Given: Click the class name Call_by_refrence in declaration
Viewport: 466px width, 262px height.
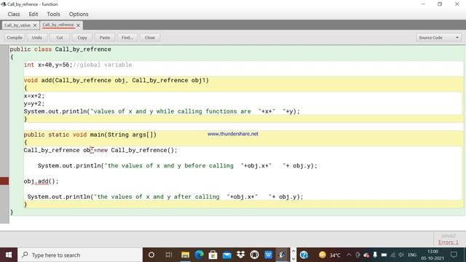Looking at the screenshot, I should pyautogui.click(x=83, y=49).
